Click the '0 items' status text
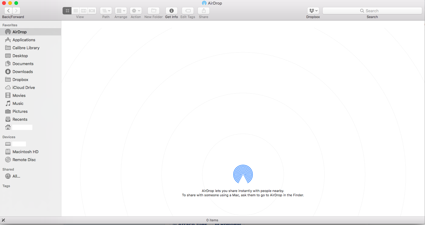Image resolution: width=425 pixels, height=225 pixels. [x=212, y=220]
